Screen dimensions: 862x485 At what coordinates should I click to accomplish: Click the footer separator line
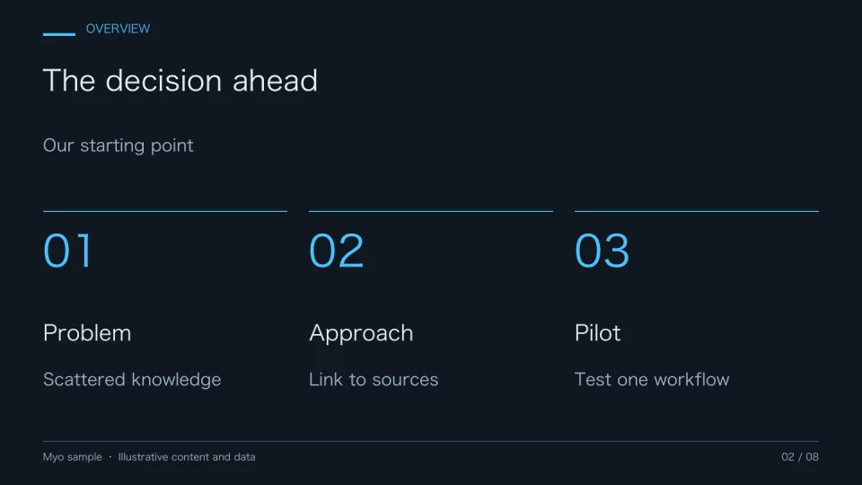431,441
